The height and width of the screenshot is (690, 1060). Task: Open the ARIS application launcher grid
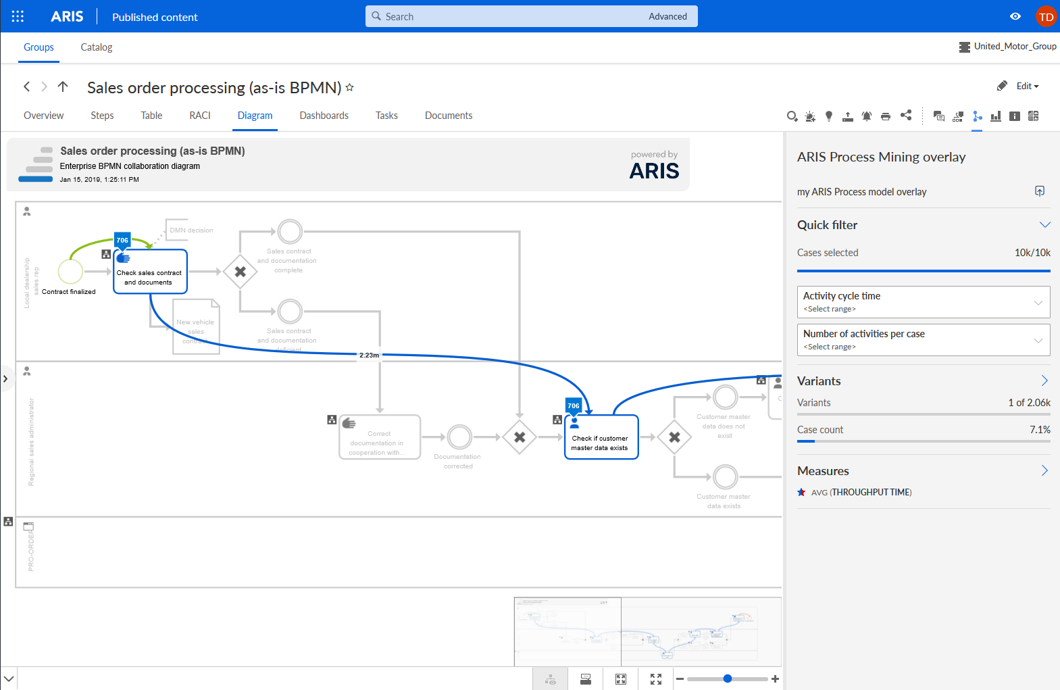[x=18, y=16]
